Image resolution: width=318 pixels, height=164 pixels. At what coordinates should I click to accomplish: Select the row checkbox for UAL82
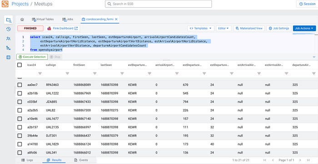tap(20, 110)
